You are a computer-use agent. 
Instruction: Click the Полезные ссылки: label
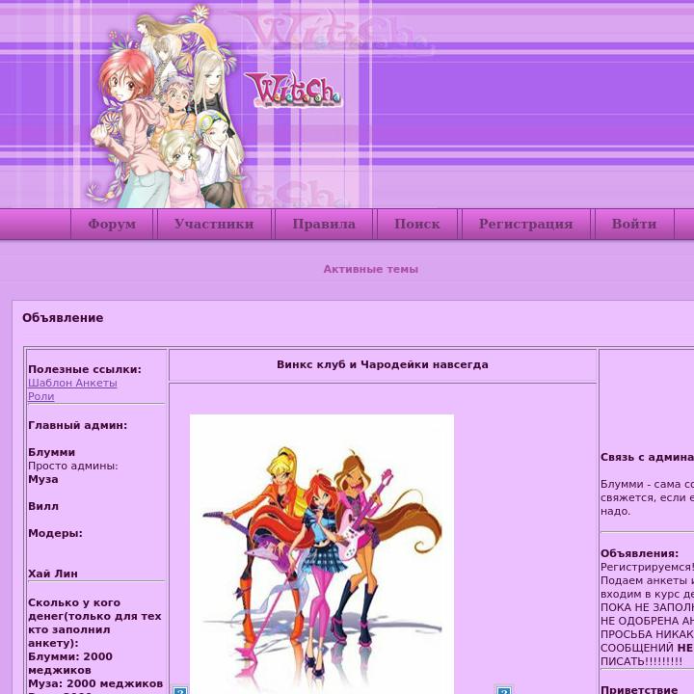click(x=85, y=369)
